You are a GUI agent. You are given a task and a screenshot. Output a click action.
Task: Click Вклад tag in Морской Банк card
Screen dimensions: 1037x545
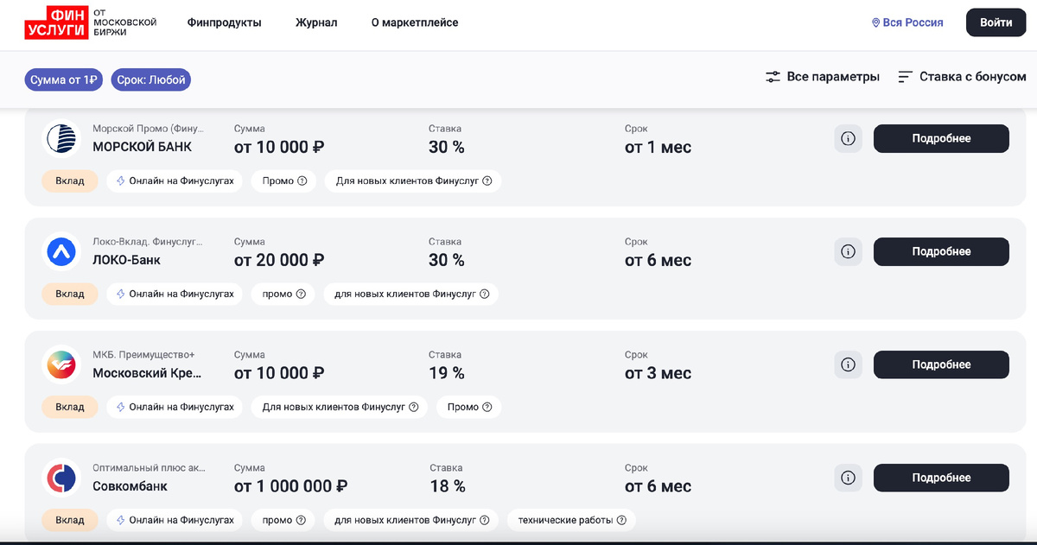(x=70, y=181)
